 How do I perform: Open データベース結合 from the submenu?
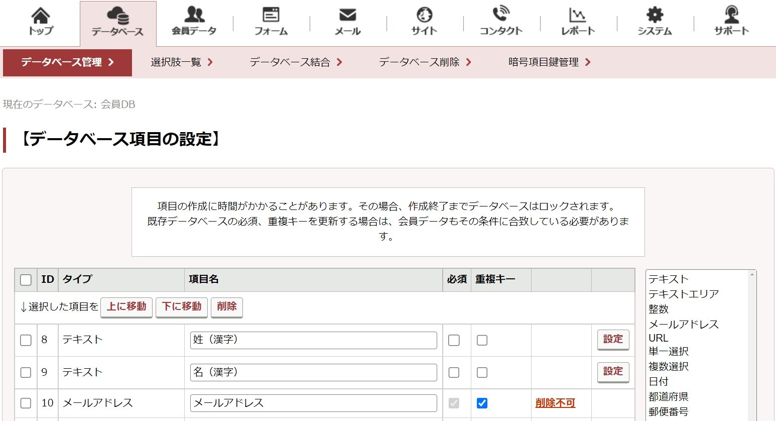point(291,62)
